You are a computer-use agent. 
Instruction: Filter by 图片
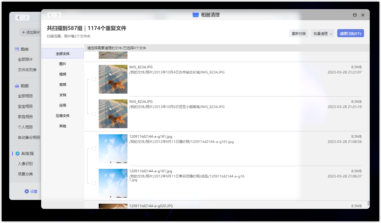point(63,64)
